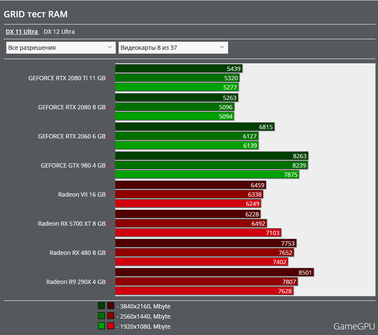The image size is (378, 335).
Task: Click the 6815 bar for RTX 2060
Action: coord(195,127)
